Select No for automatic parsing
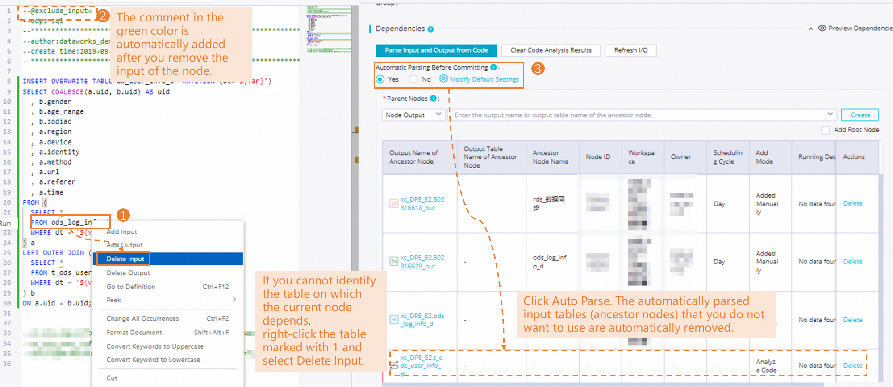This screenshot has height=387, width=893. pos(413,79)
